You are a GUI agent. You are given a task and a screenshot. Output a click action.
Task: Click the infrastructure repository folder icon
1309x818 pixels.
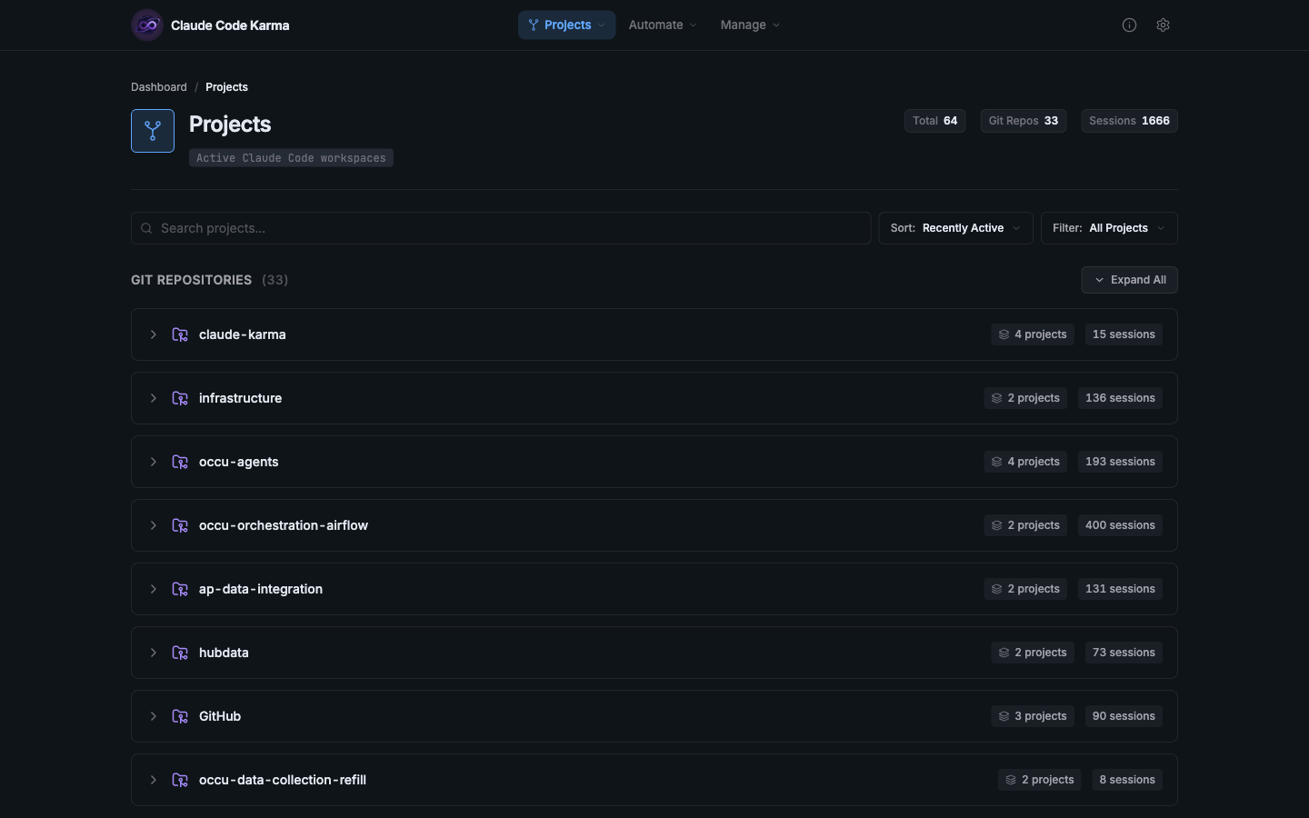[180, 398]
